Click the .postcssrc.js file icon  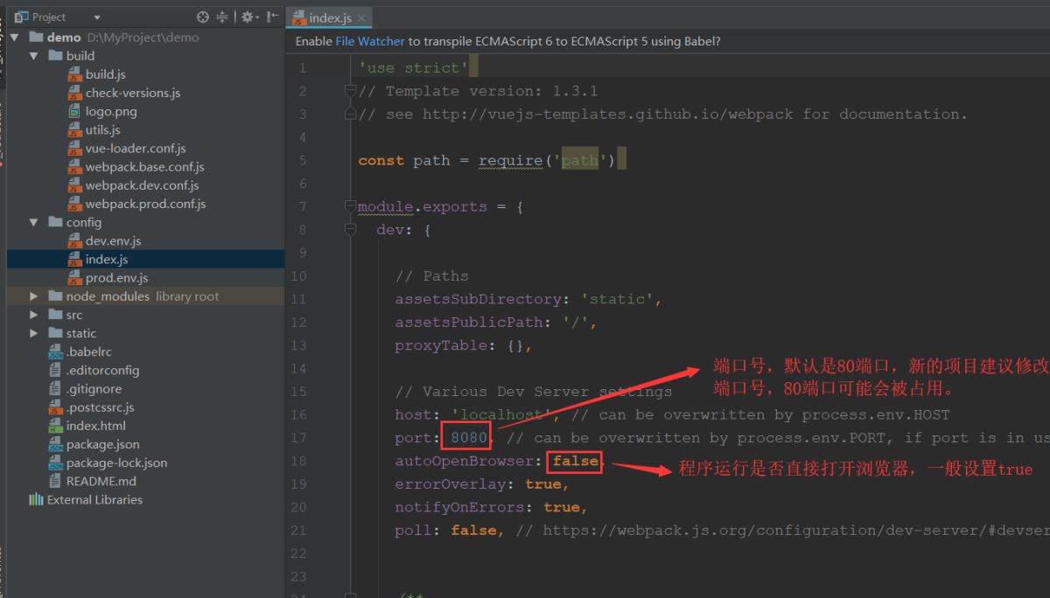pyautogui.click(x=56, y=407)
